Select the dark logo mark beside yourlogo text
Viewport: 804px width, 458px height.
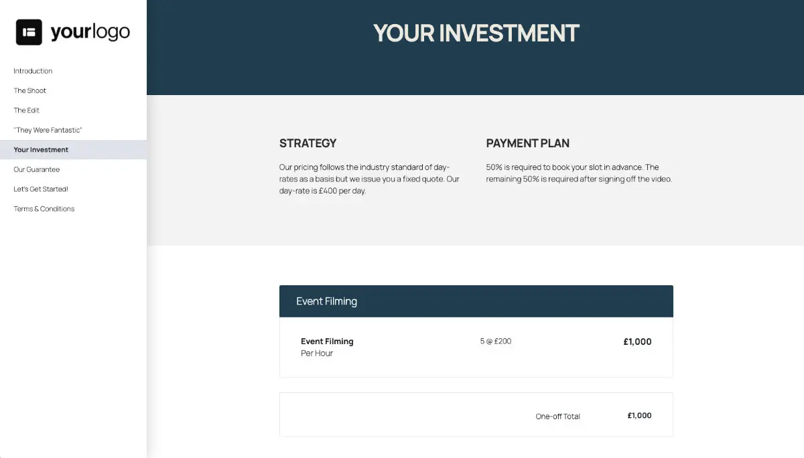point(27,31)
